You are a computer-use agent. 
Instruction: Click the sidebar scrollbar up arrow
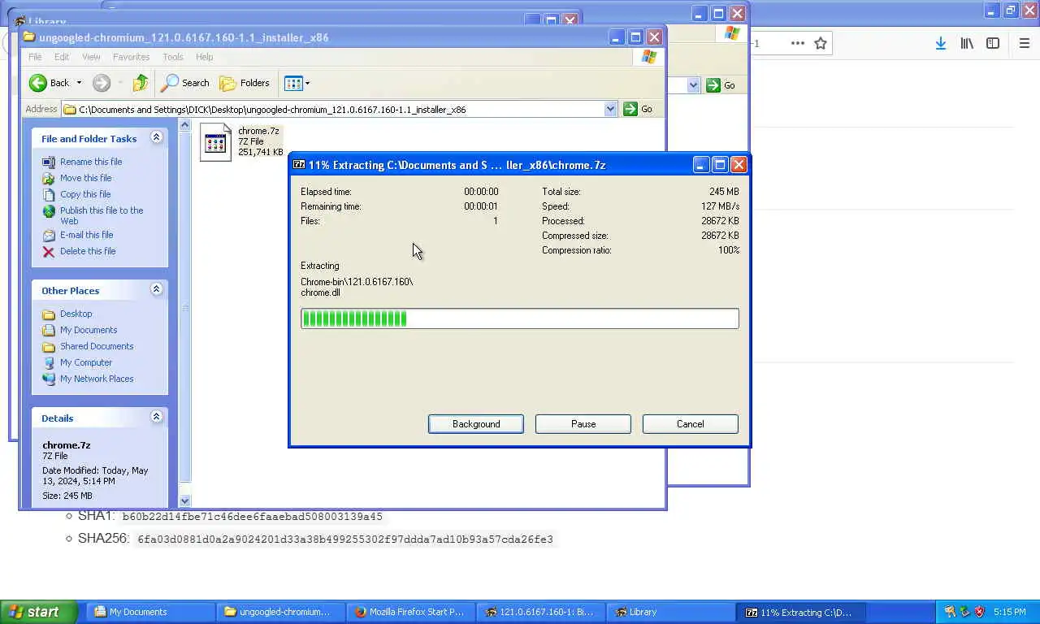(x=184, y=125)
